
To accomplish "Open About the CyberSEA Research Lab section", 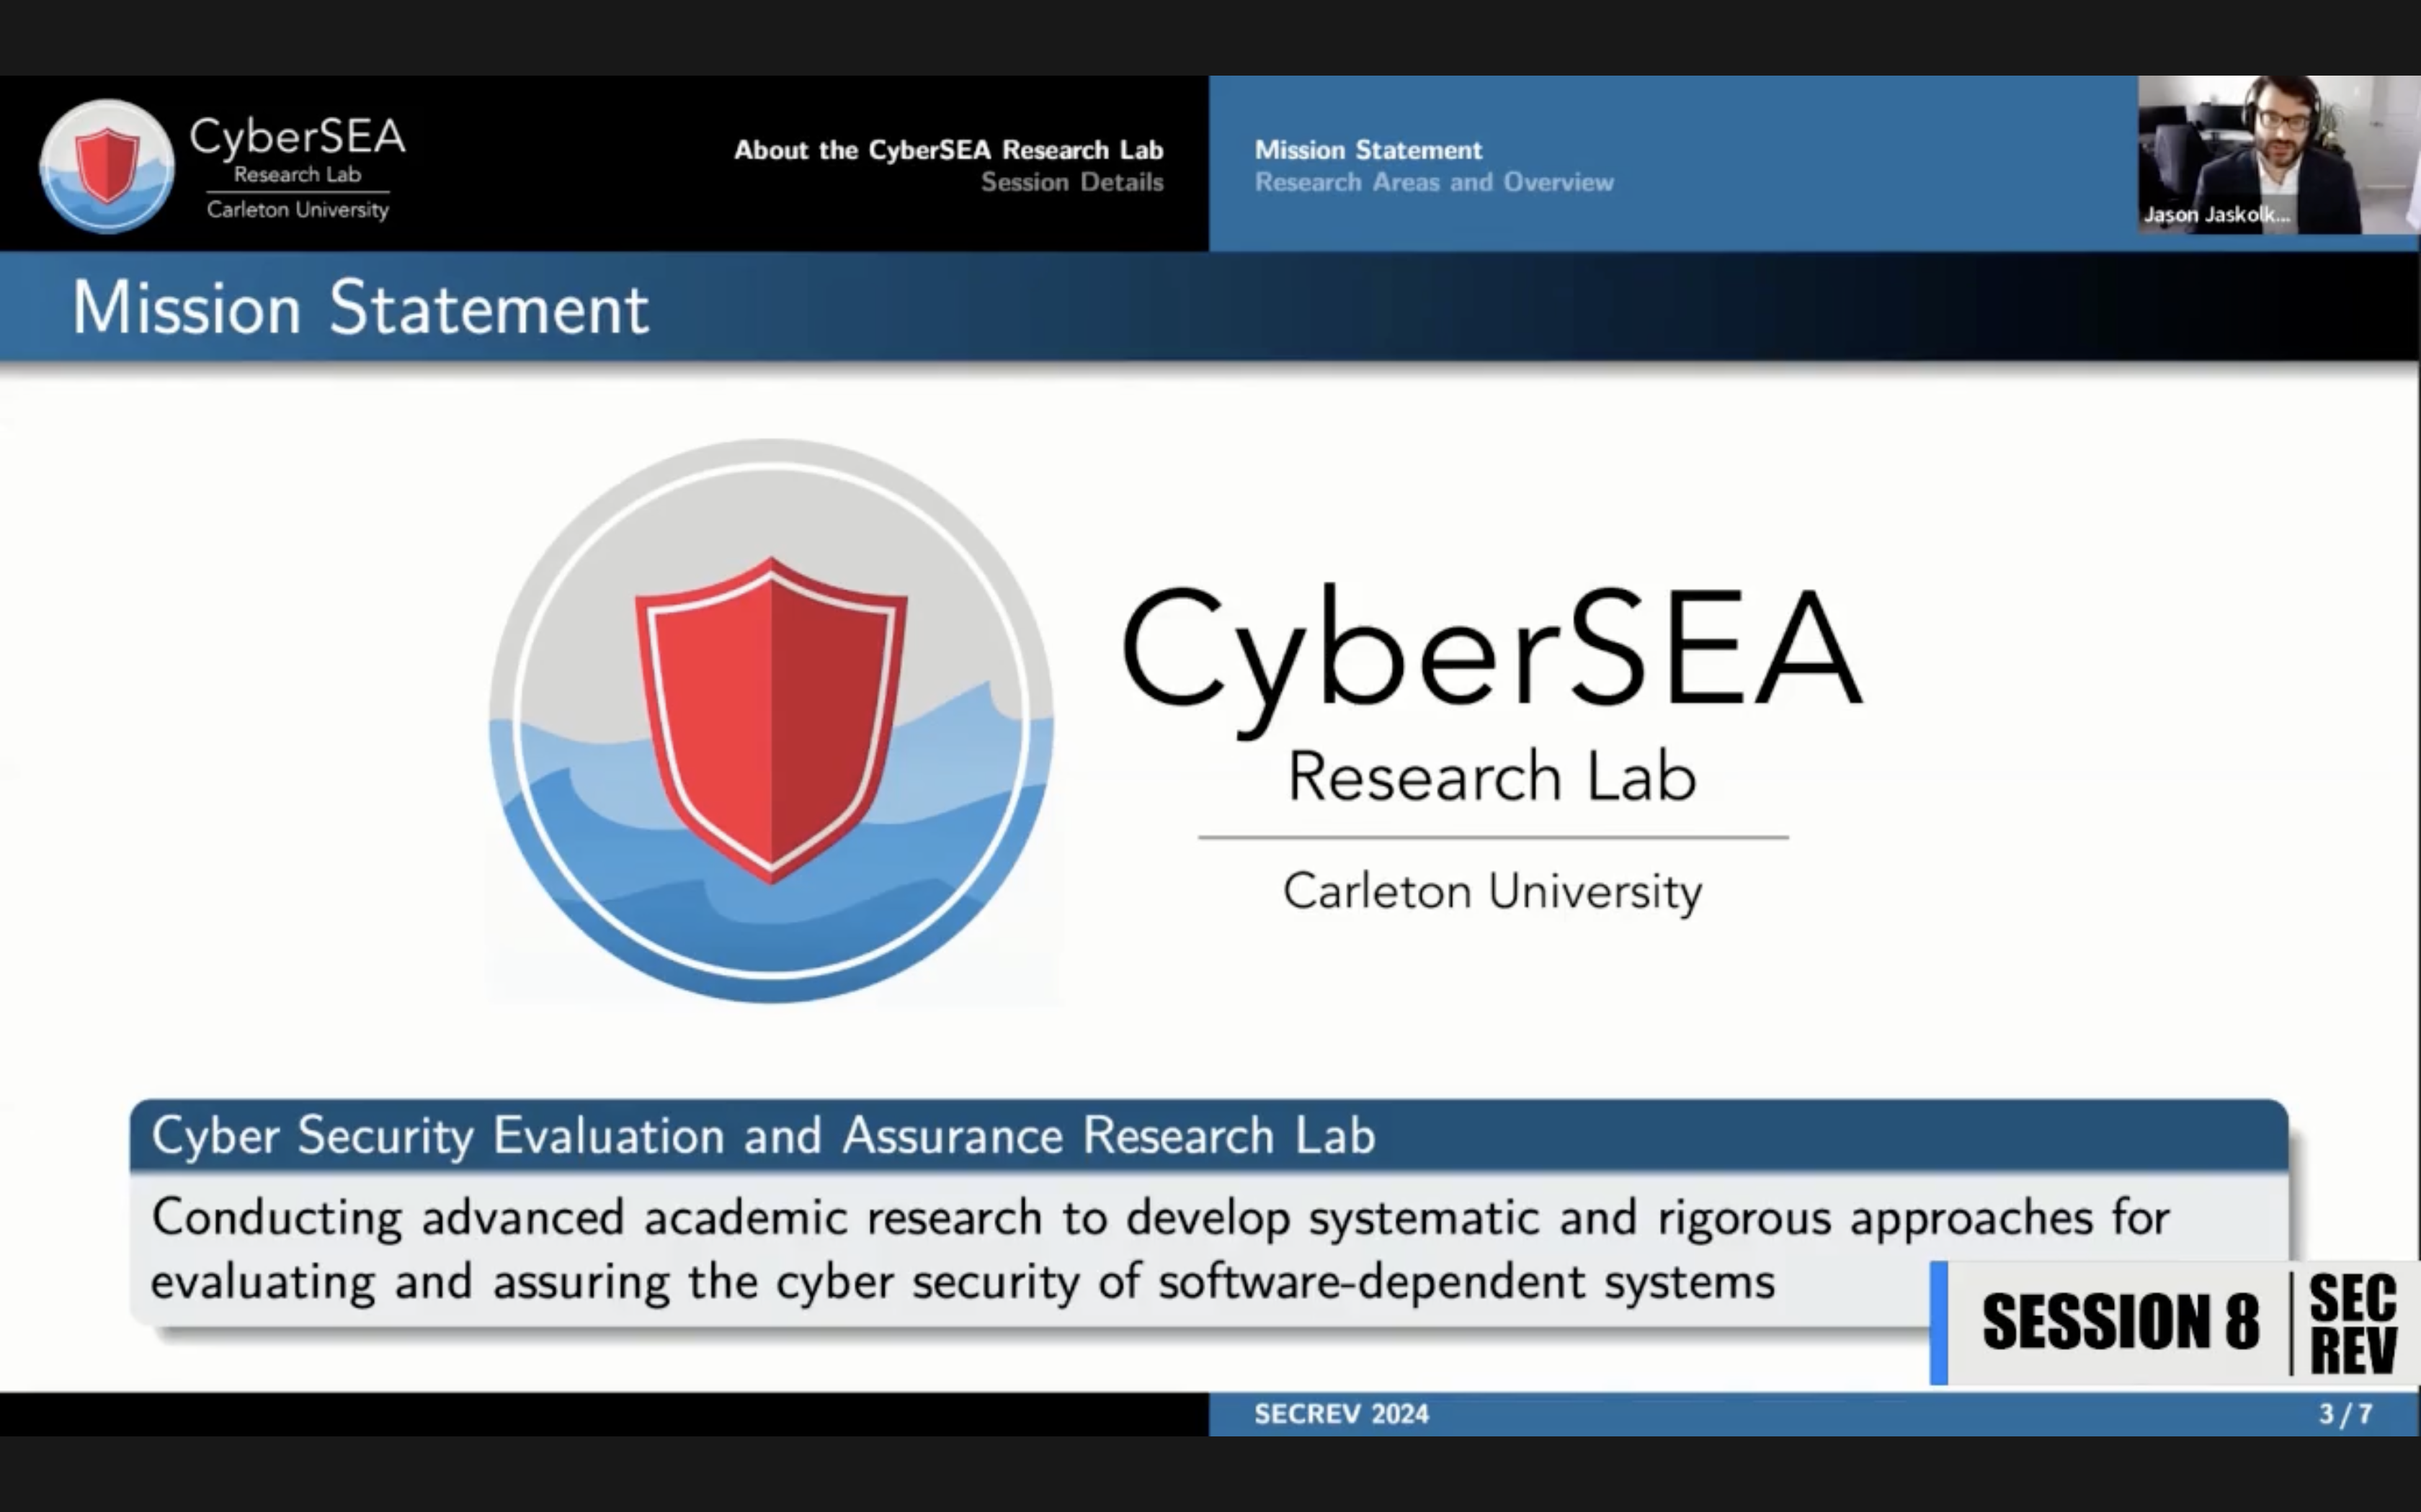I will 948,150.
